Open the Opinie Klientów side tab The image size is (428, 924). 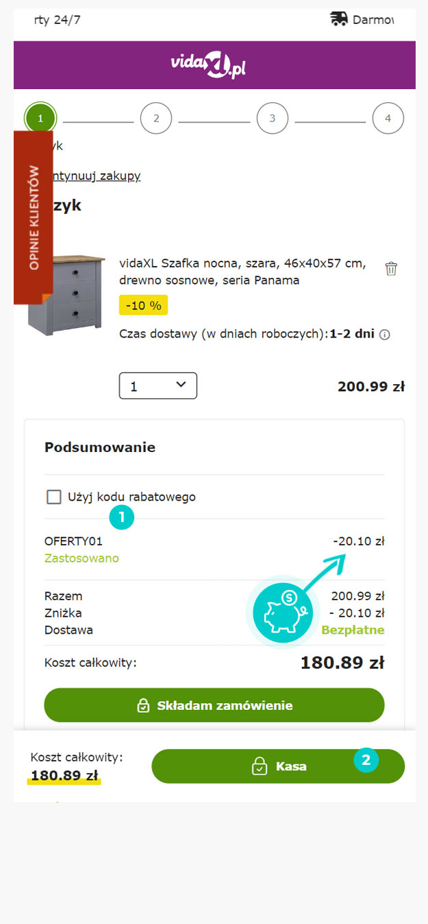tap(34, 217)
